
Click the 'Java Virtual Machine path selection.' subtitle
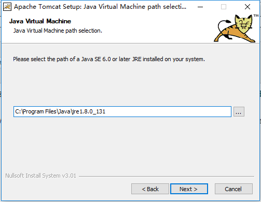58,31
